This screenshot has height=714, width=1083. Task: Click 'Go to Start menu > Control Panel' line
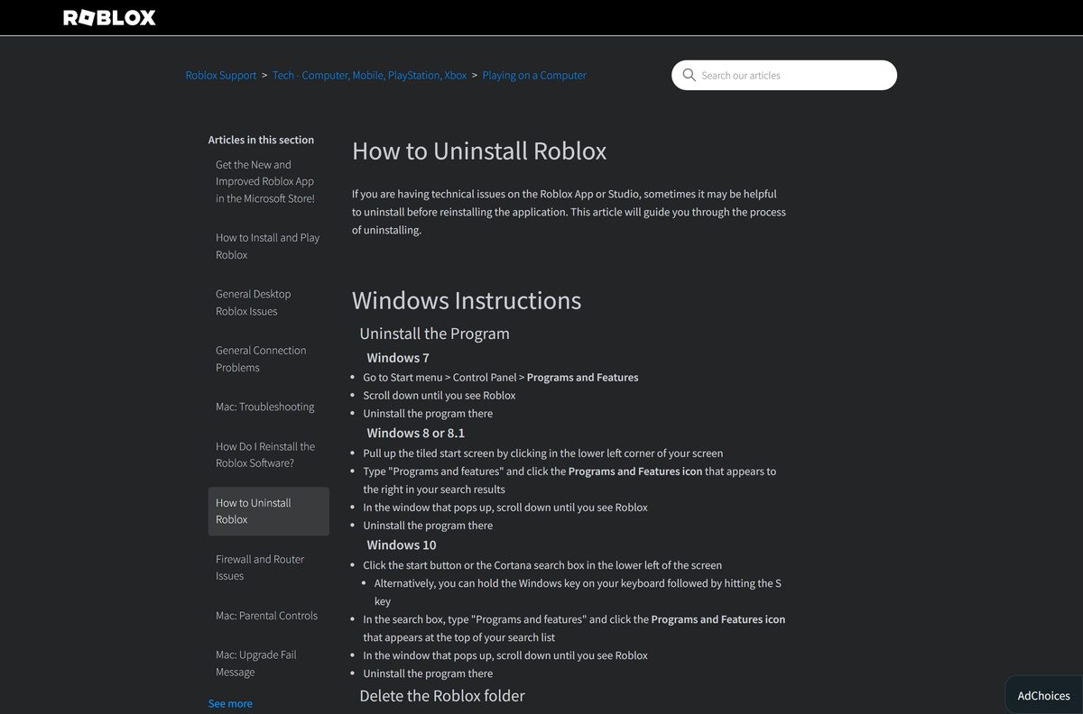tap(501, 378)
